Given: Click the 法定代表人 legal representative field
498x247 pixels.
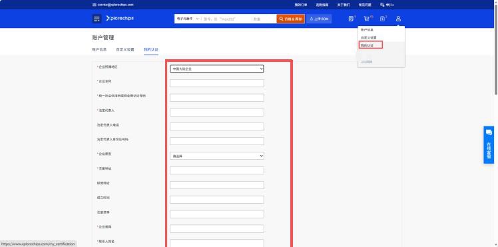Looking at the screenshot, I should 217,113.
